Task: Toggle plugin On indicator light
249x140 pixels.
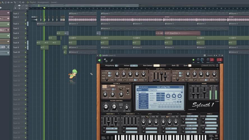Action: click(x=193, y=60)
